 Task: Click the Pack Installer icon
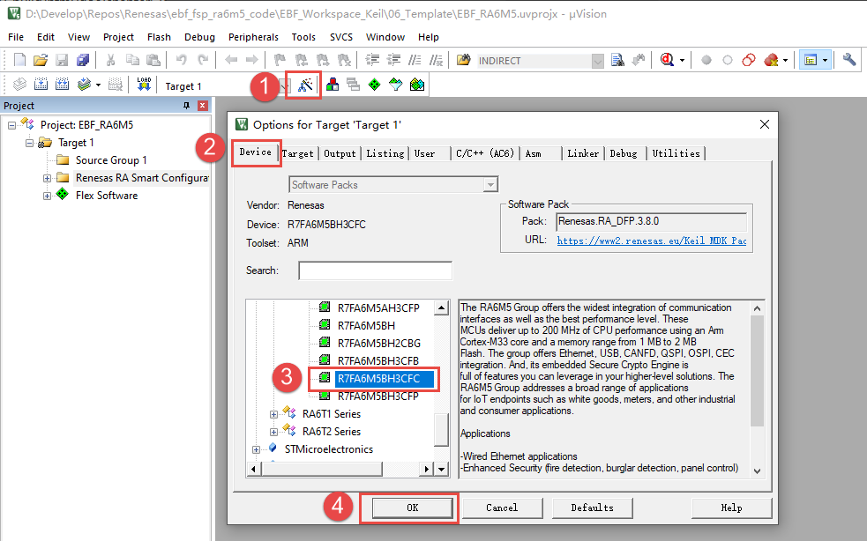click(417, 85)
